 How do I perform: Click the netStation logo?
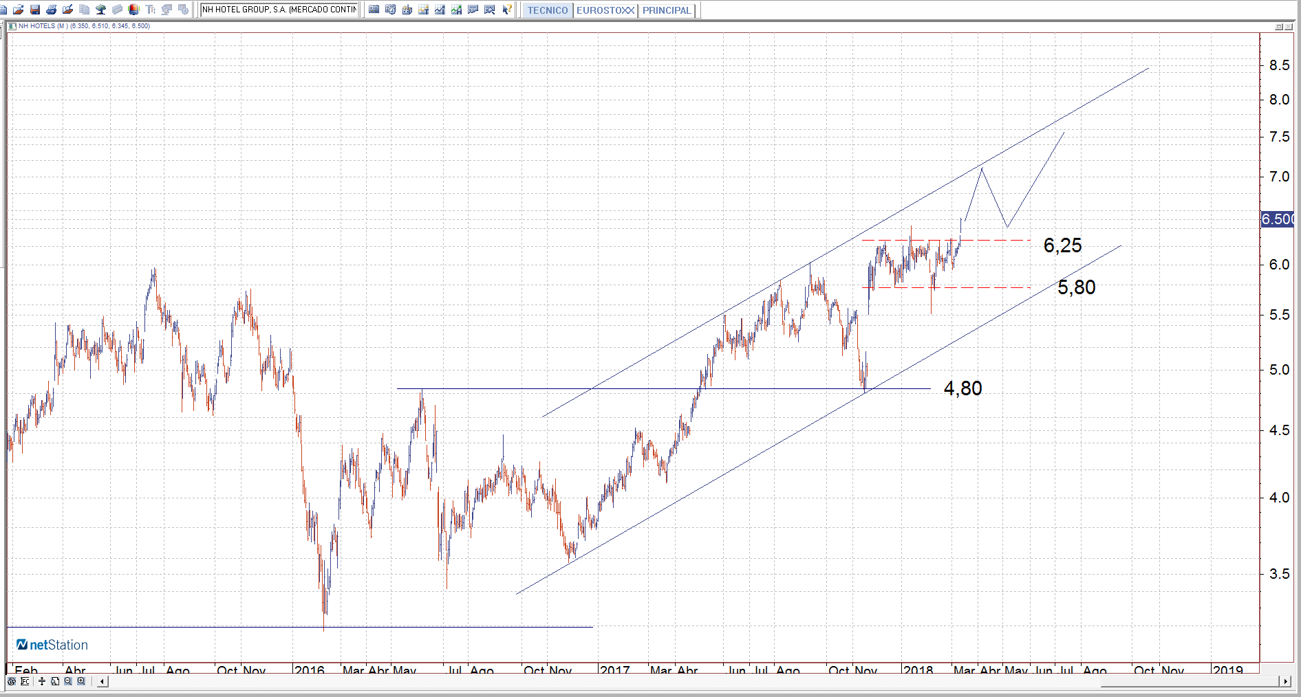pos(52,645)
